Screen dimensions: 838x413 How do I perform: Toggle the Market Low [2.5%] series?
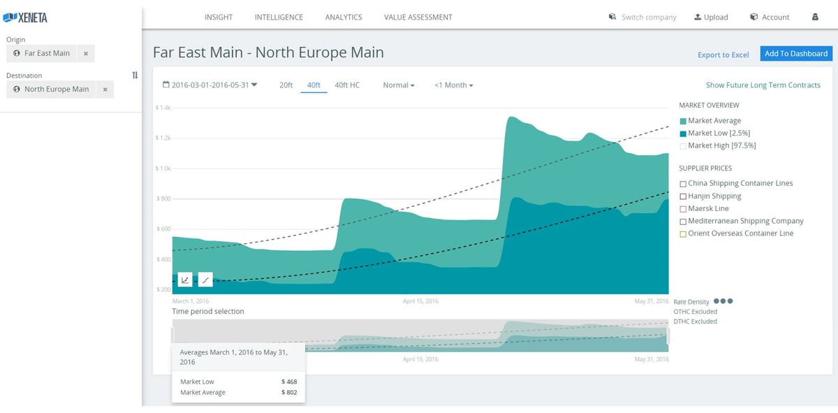pyautogui.click(x=714, y=133)
